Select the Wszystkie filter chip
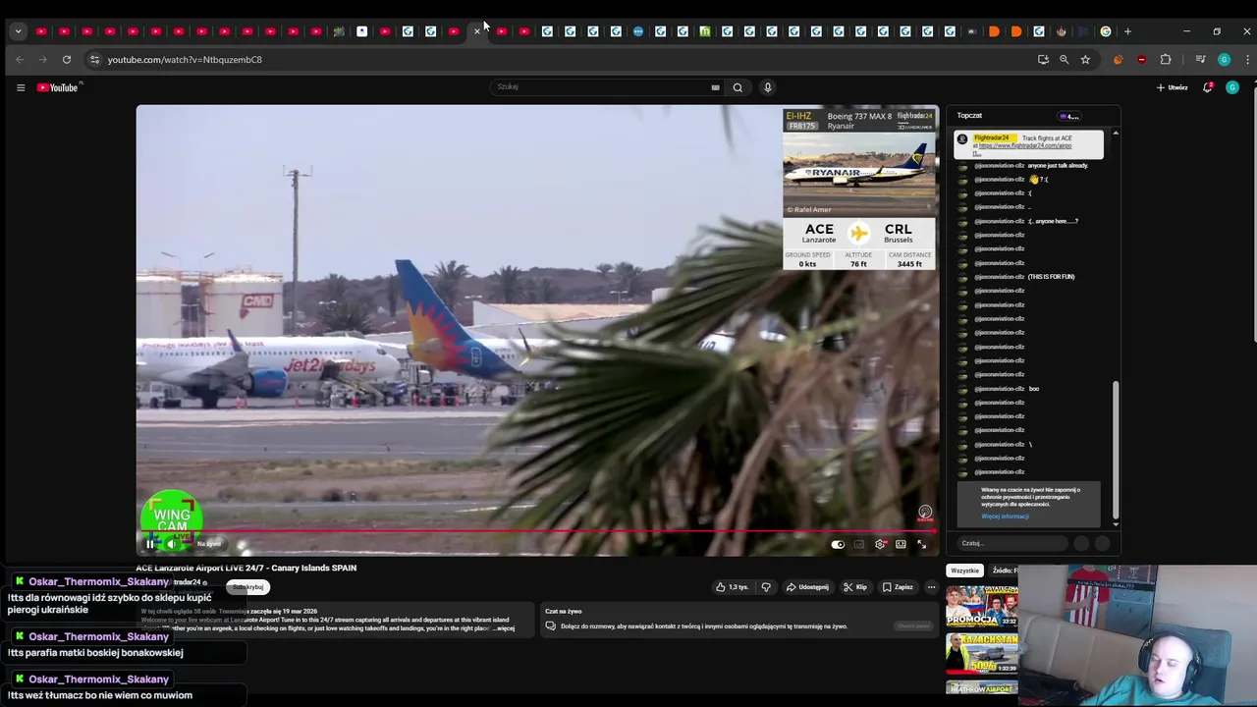The width and height of the screenshot is (1257, 707). click(x=964, y=571)
